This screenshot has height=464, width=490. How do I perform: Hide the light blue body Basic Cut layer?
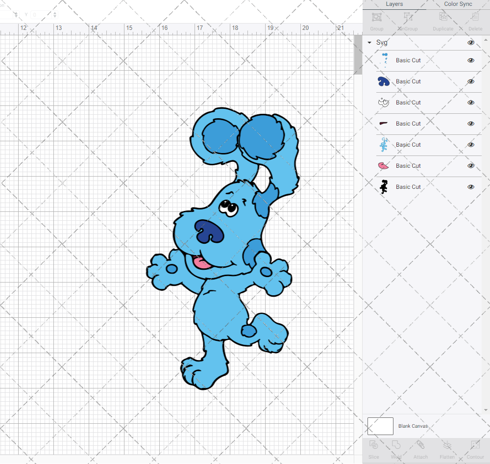[x=471, y=145]
